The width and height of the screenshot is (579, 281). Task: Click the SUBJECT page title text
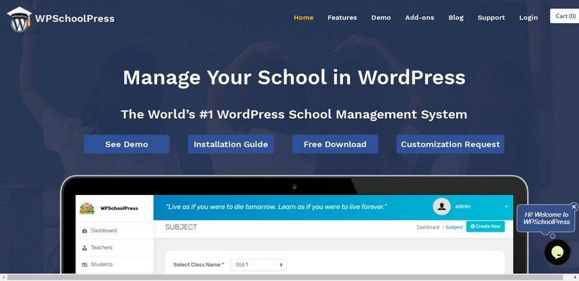[181, 227]
